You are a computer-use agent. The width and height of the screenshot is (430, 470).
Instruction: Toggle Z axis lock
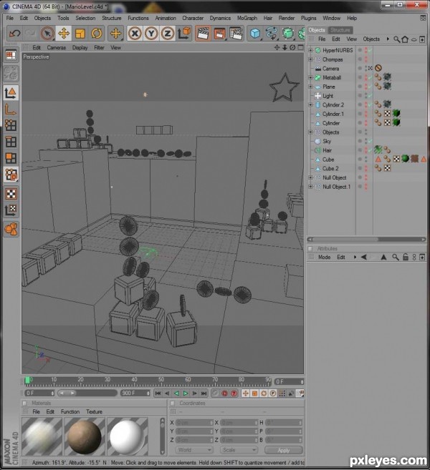tap(168, 34)
